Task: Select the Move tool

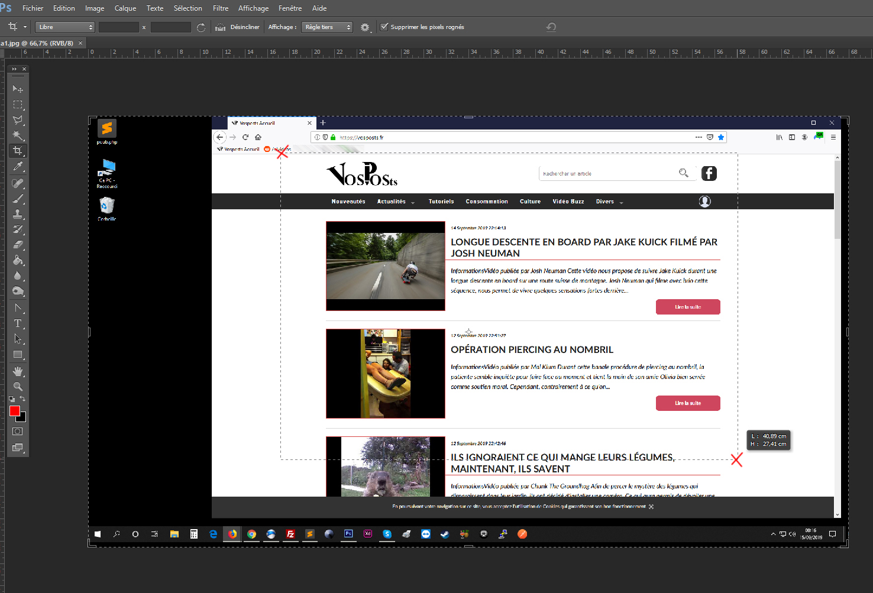Action: point(18,89)
